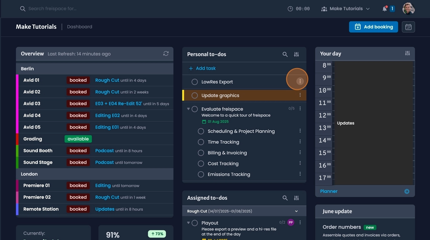Collapse the Evaluate freispace task group
430x240 pixels.
click(x=188, y=109)
